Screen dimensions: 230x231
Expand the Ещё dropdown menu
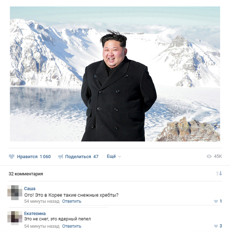click(x=114, y=156)
